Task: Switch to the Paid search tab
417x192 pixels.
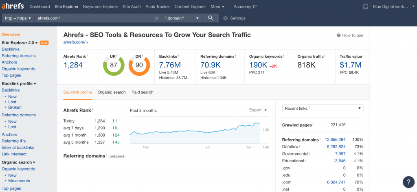Action: click(x=142, y=92)
